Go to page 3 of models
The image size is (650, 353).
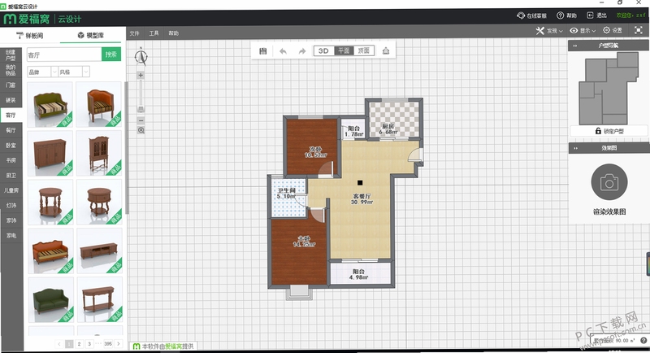pos(89,344)
